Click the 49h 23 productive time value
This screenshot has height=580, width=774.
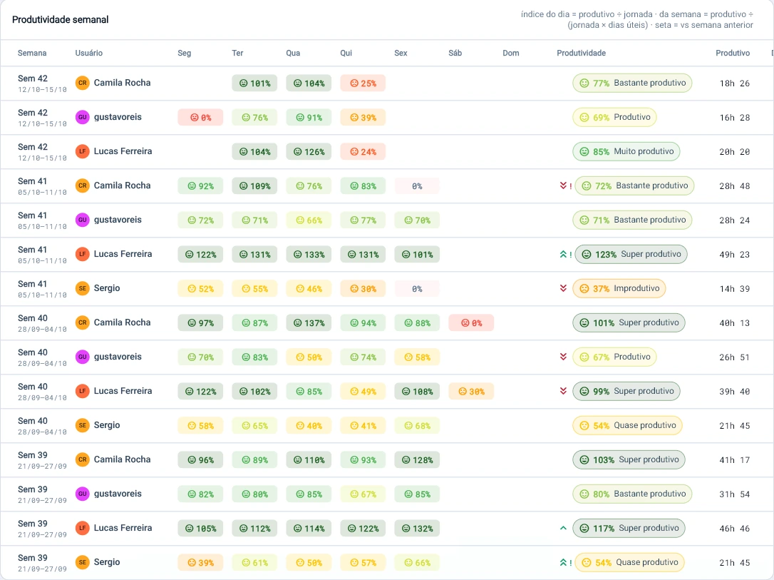tap(735, 255)
